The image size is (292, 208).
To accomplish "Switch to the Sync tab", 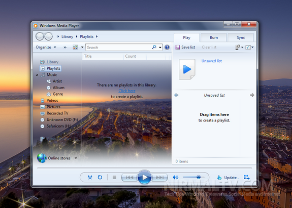I will pyautogui.click(x=241, y=37).
